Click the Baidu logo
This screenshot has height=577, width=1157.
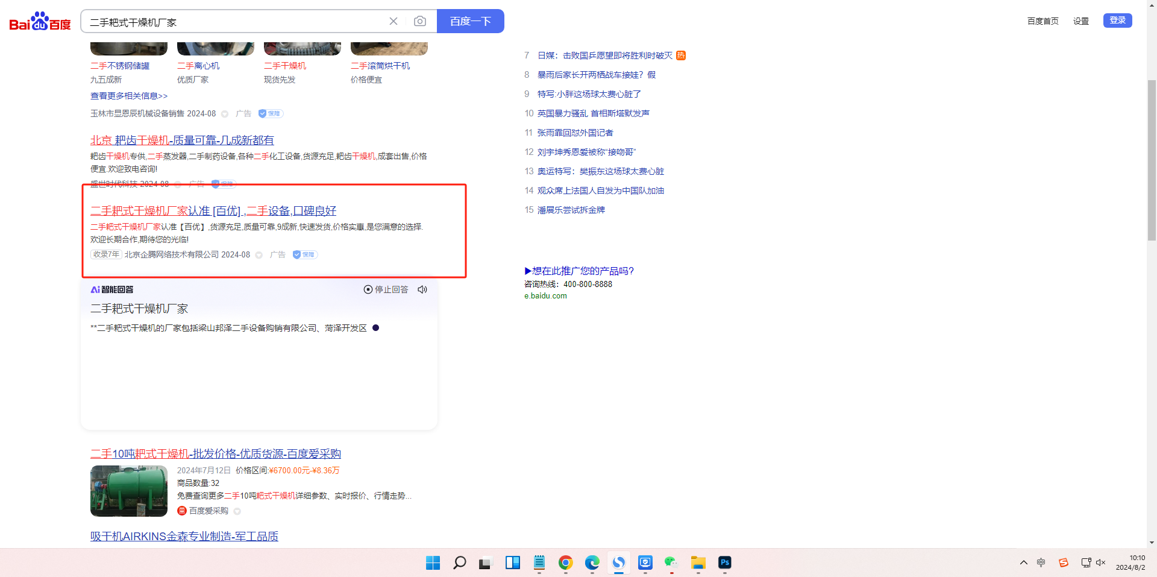(x=40, y=22)
